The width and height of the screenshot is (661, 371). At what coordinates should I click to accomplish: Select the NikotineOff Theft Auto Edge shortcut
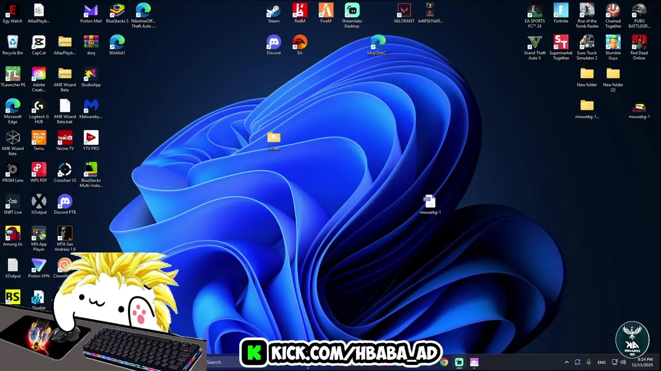(x=143, y=16)
